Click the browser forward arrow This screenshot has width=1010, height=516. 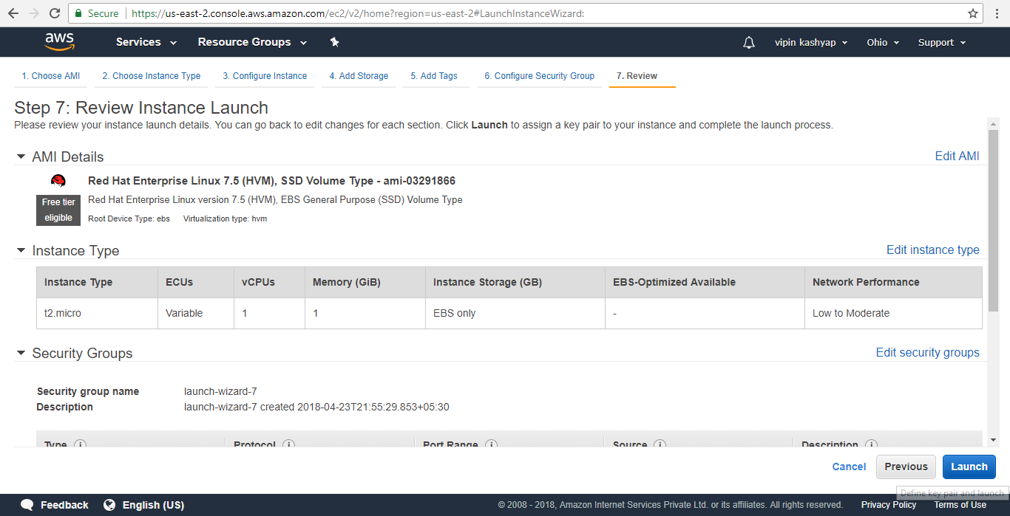tap(34, 13)
